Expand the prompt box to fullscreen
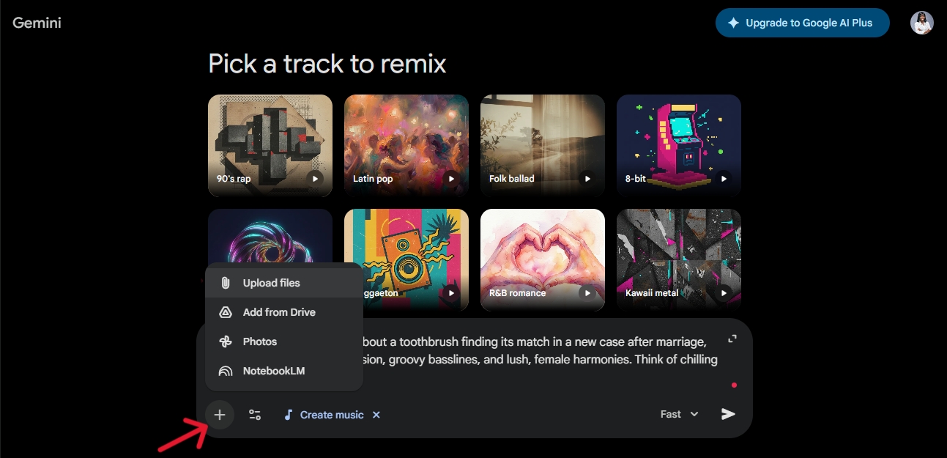The width and height of the screenshot is (947, 458). [731, 339]
